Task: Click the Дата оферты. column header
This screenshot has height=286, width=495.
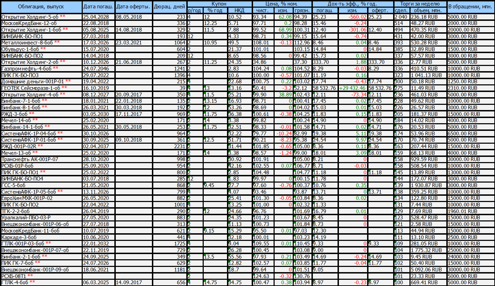Action: point(133,7)
